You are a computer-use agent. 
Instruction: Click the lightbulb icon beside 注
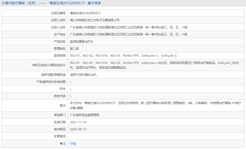click(x=61, y=144)
